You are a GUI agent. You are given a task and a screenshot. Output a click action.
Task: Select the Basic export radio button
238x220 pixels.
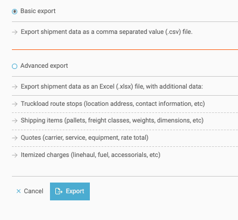tap(14, 11)
